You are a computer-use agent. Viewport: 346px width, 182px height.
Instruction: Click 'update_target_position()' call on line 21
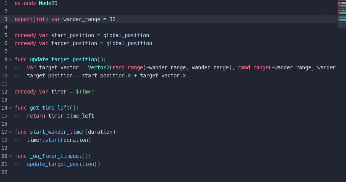pyautogui.click(x=63, y=164)
